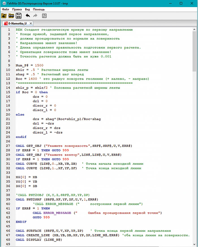This screenshot has width=198, height=247.
Task: Select the 0-Namotka_U tab
Action: (17, 23)
